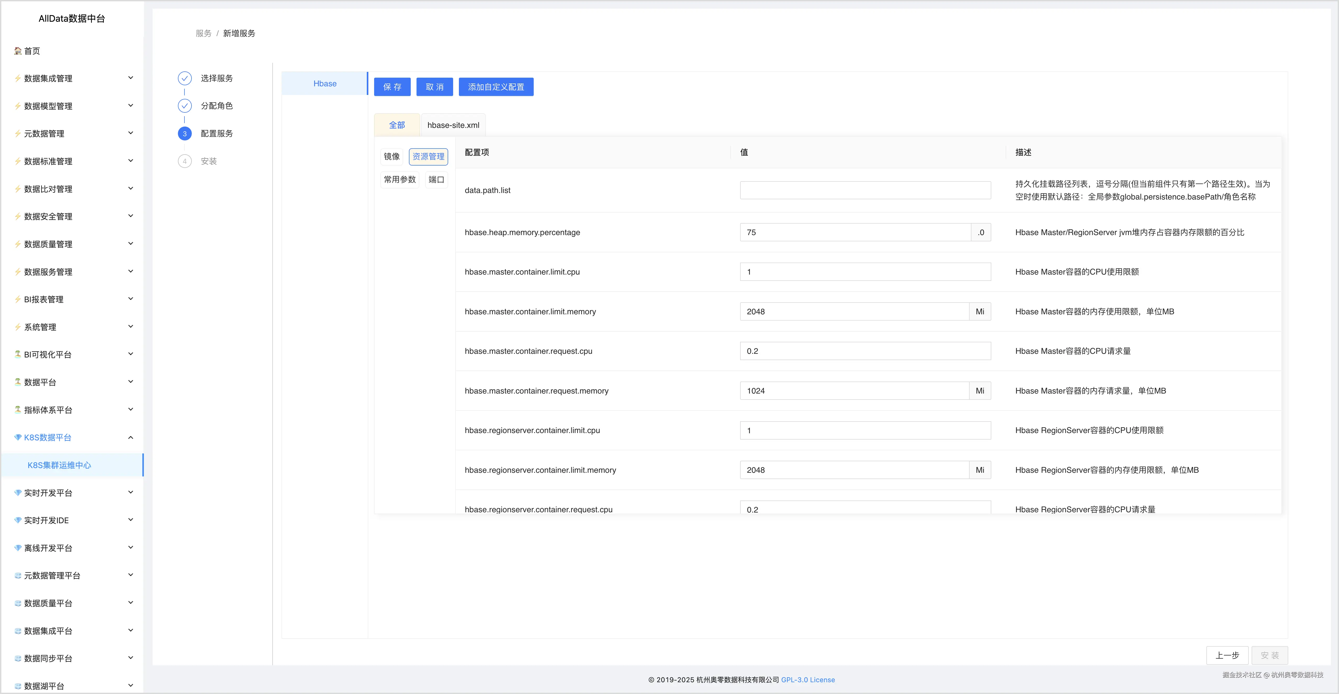Switch to the hbase-site.xml tab
This screenshot has height=694, width=1339.
click(453, 125)
